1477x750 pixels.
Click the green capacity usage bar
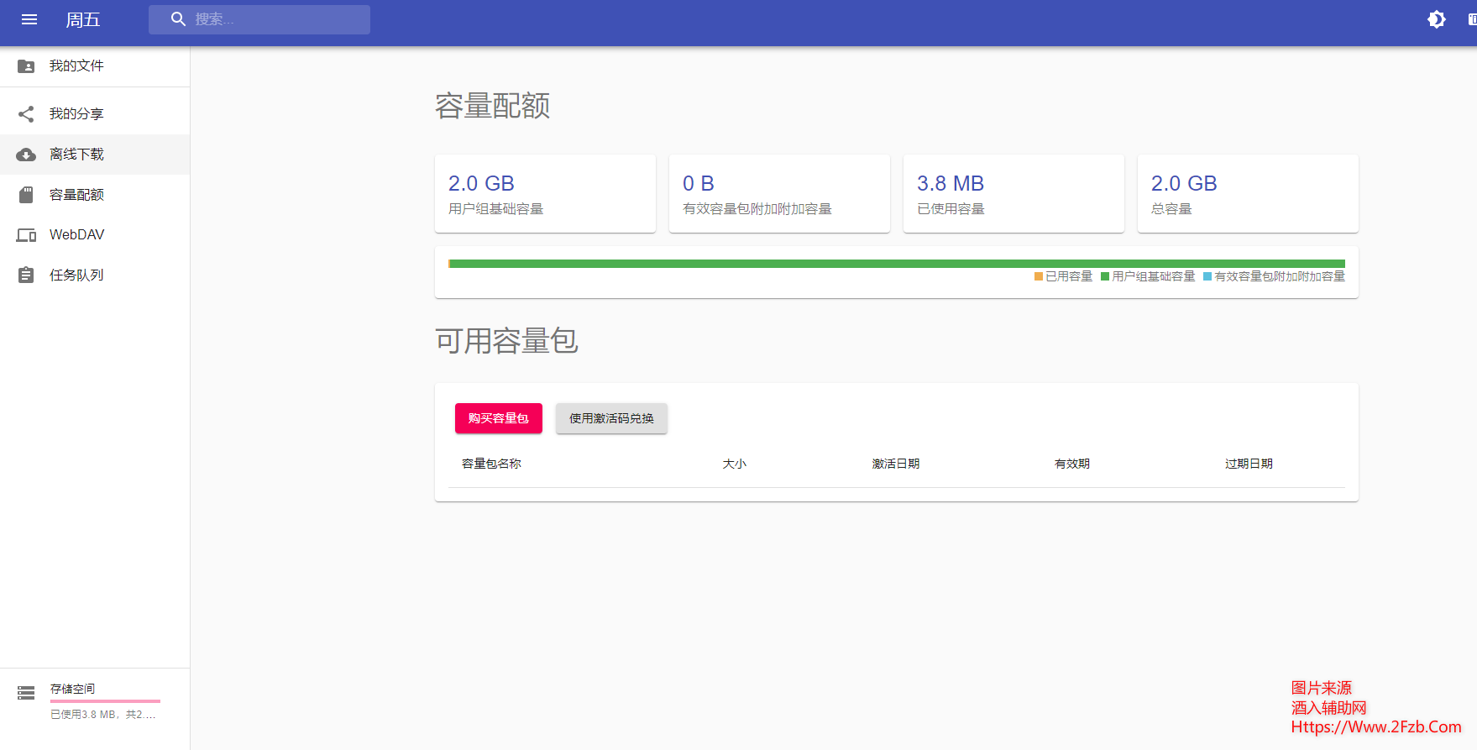click(x=896, y=264)
